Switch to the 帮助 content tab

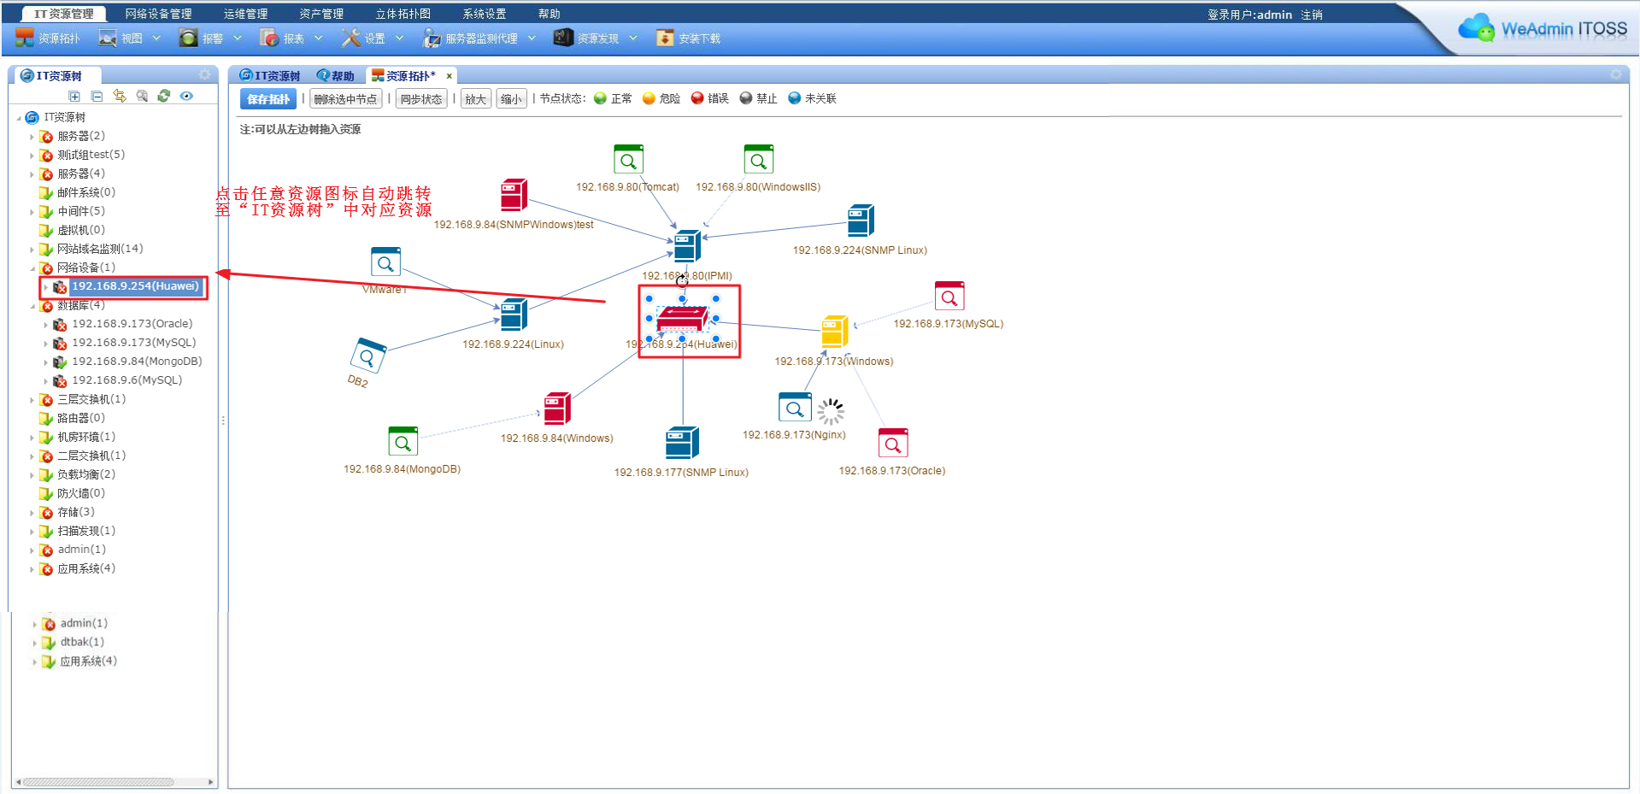pos(335,76)
